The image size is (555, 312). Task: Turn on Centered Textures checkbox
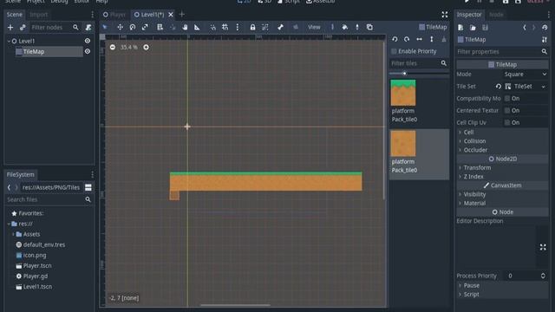pos(507,110)
